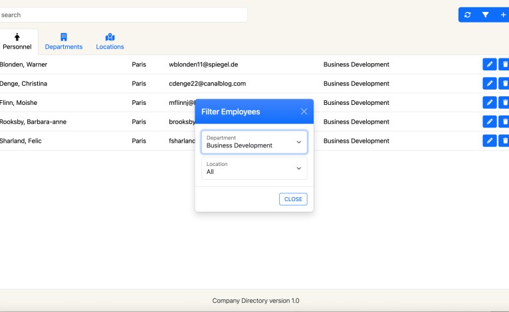
Task: Dismiss Filter Employees dialog with X
Action: [x=304, y=112]
